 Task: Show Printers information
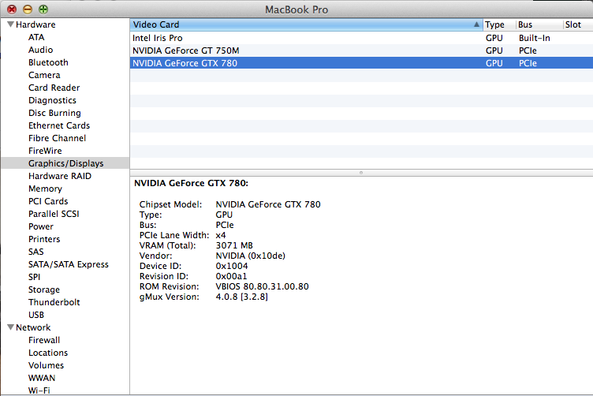pos(44,239)
